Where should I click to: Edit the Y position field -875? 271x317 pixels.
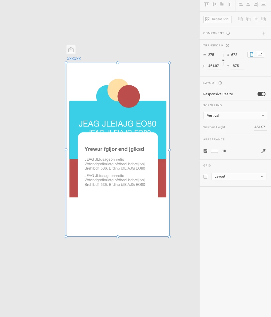pyautogui.click(x=237, y=66)
